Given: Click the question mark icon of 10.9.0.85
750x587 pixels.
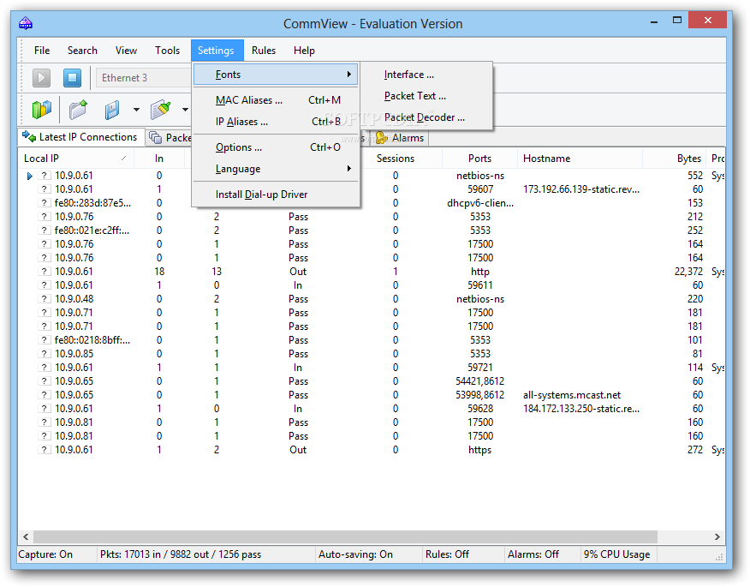Looking at the screenshot, I should [x=45, y=354].
